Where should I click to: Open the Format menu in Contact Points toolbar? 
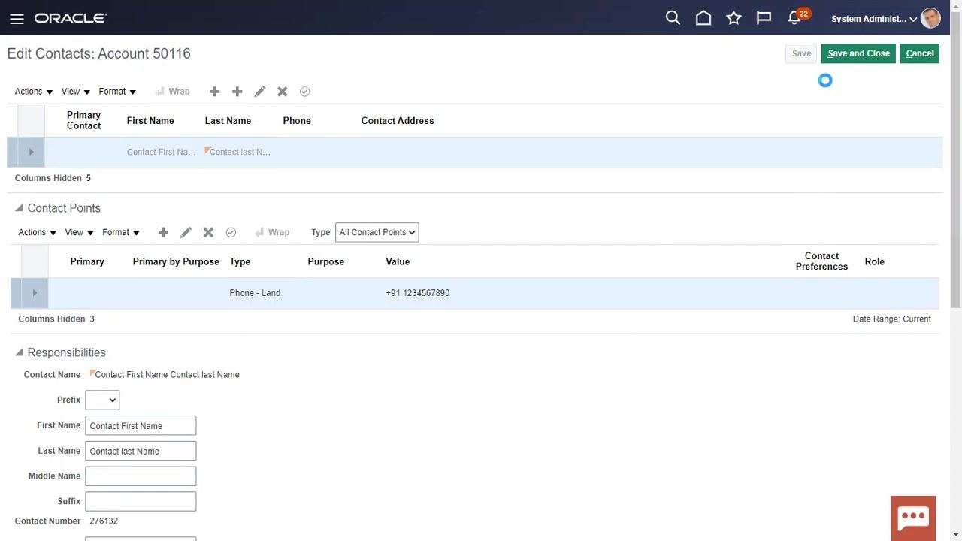[x=121, y=232]
